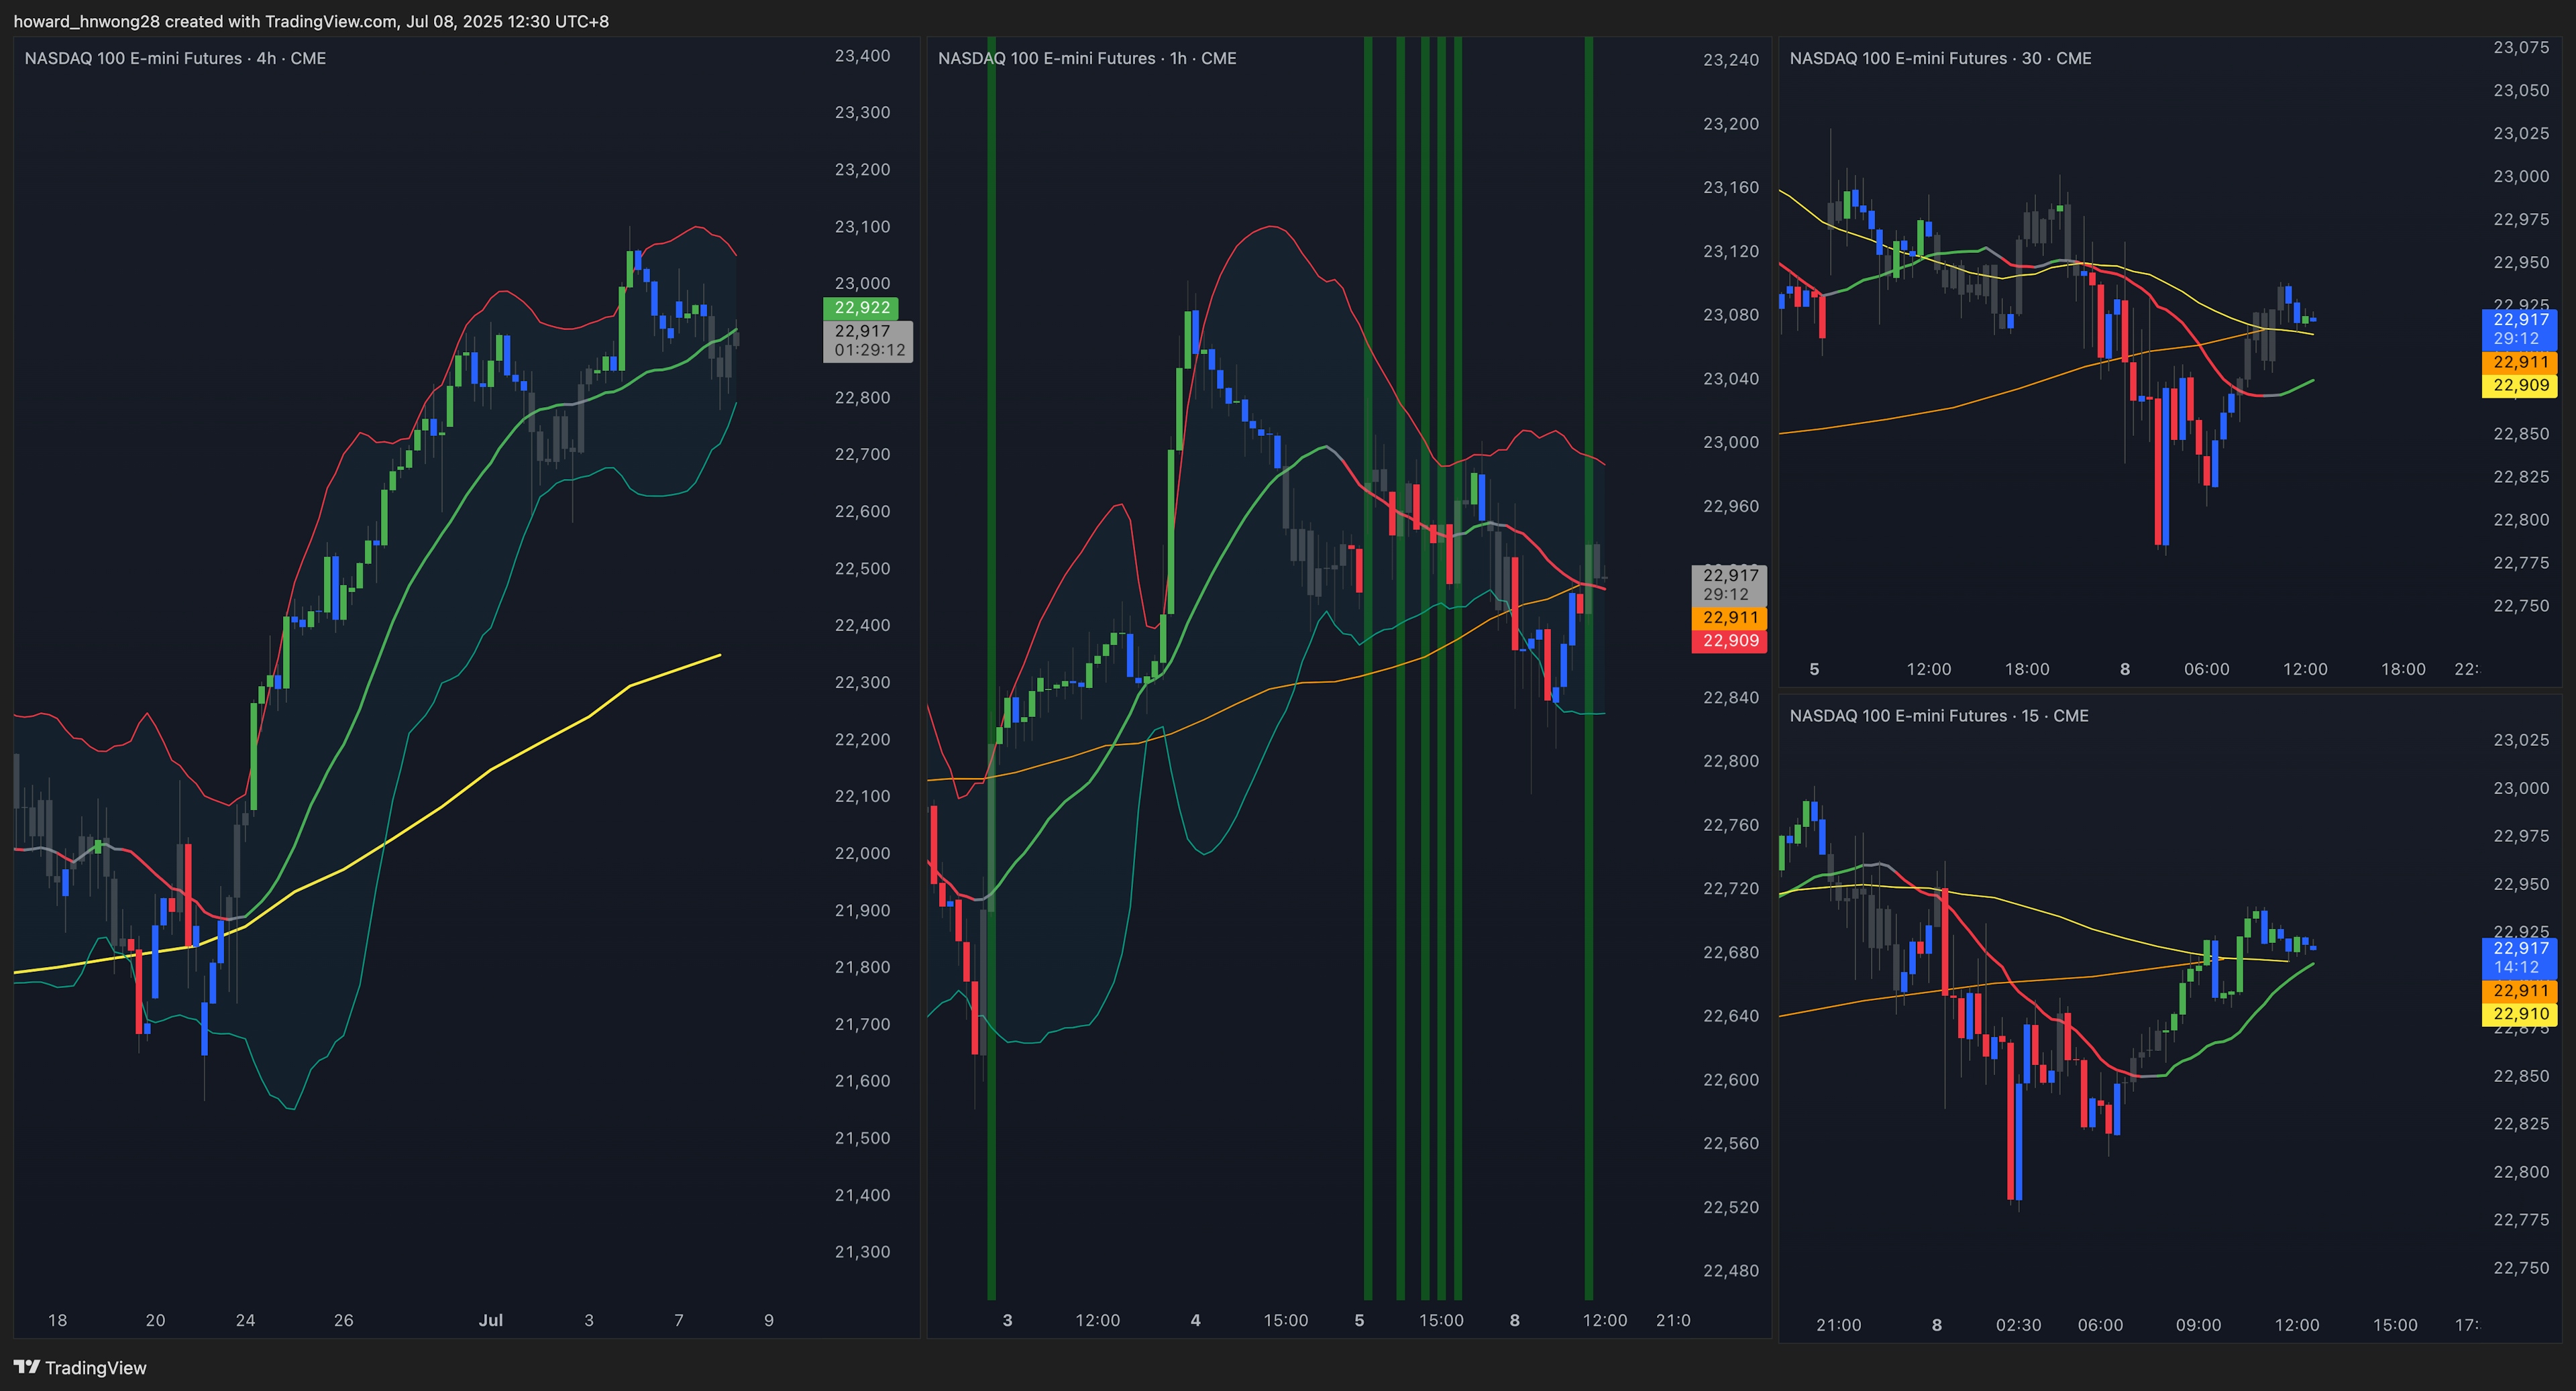Image resolution: width=2576 pixels, height=1391 pixels.
Task: Click 23,400 on the 4h price axis
Action: tap(862, 56)
